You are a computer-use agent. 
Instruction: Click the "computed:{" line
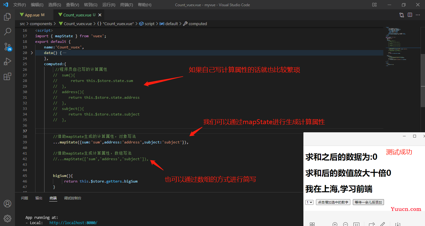[55, 64]
